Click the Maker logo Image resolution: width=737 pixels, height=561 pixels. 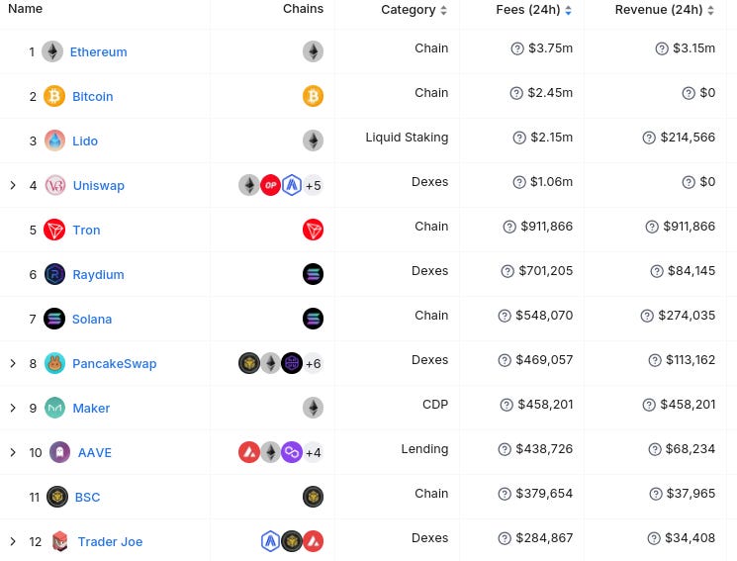[54, 408]
